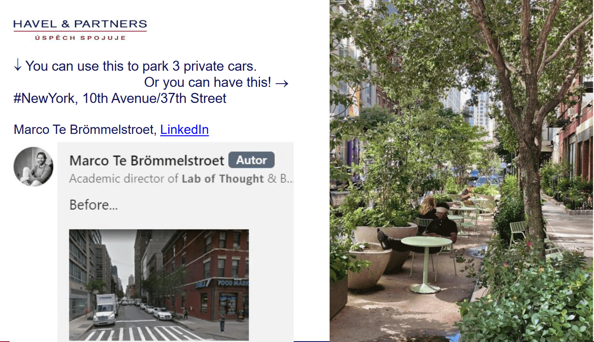Click the 'Before...' post text
The image size is (594, 342).
pos(93,205)
